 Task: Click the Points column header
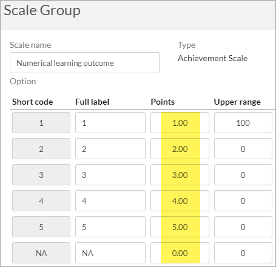pyautogui.click(x=163, y=102)
